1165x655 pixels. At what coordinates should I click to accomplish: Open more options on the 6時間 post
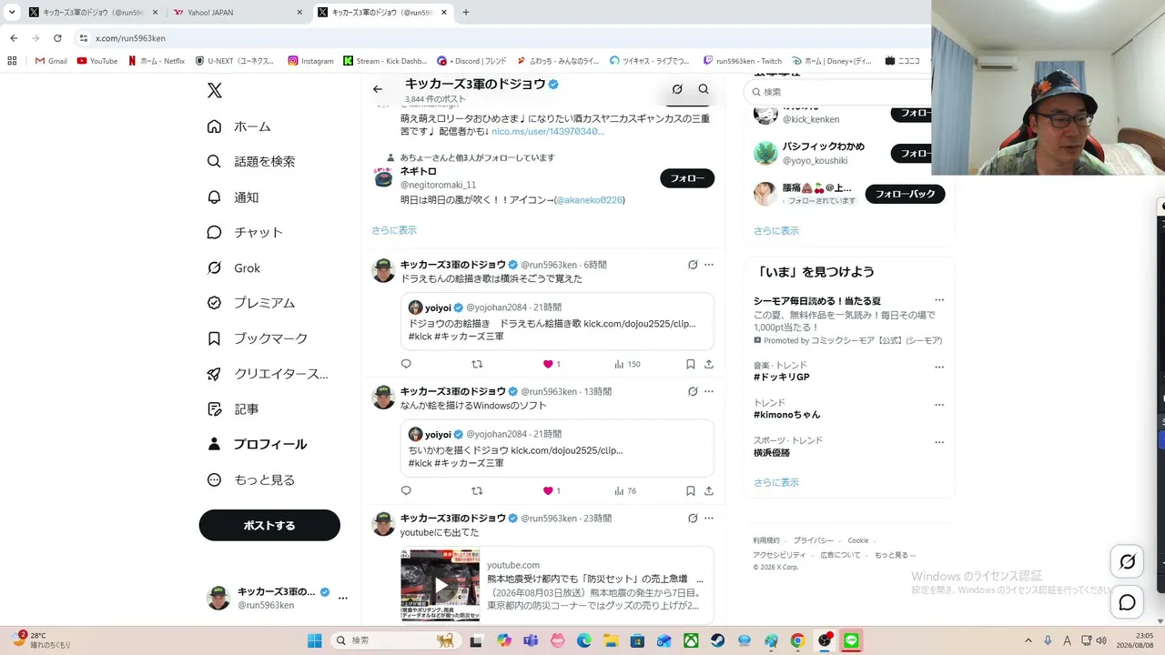coord(709,265)
